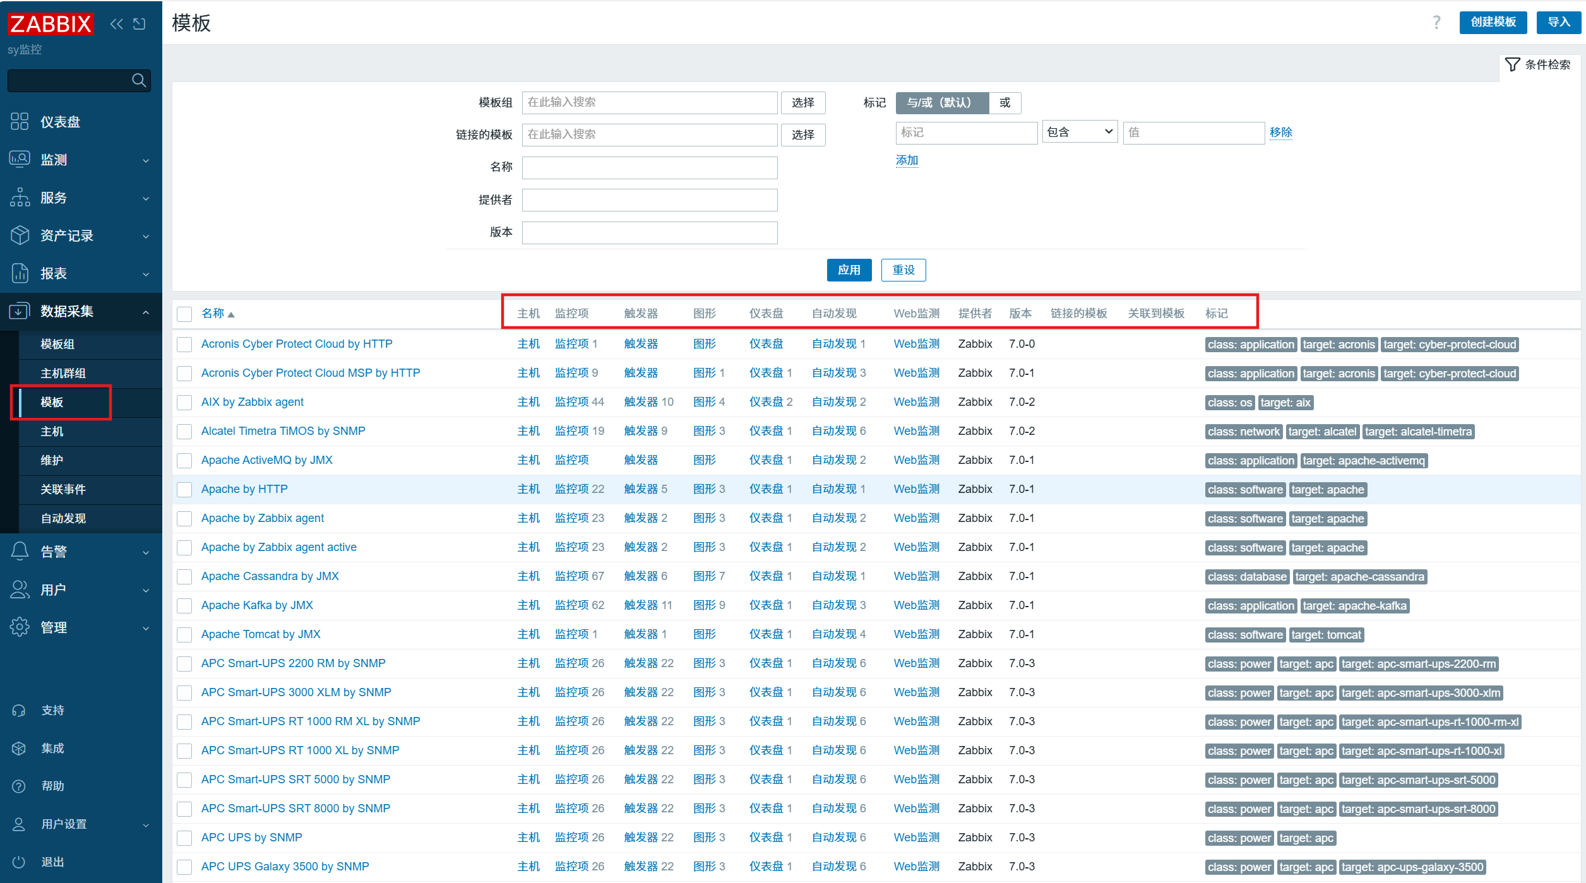This screenshot has width=1586, height=883.
Task: Open the 包含 tag operator dropdown
Action: coord(1079,132)
